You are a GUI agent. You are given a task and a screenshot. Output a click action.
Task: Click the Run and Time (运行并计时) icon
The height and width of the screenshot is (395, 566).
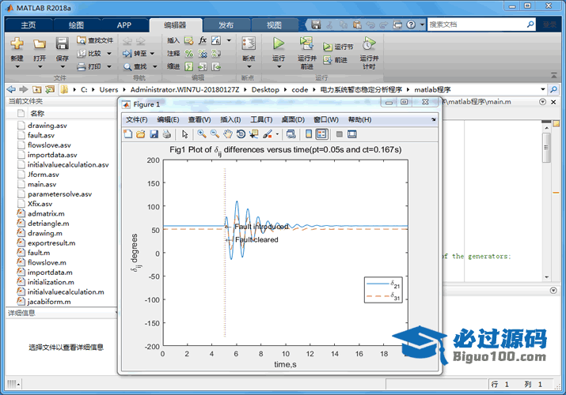[369, 44]
